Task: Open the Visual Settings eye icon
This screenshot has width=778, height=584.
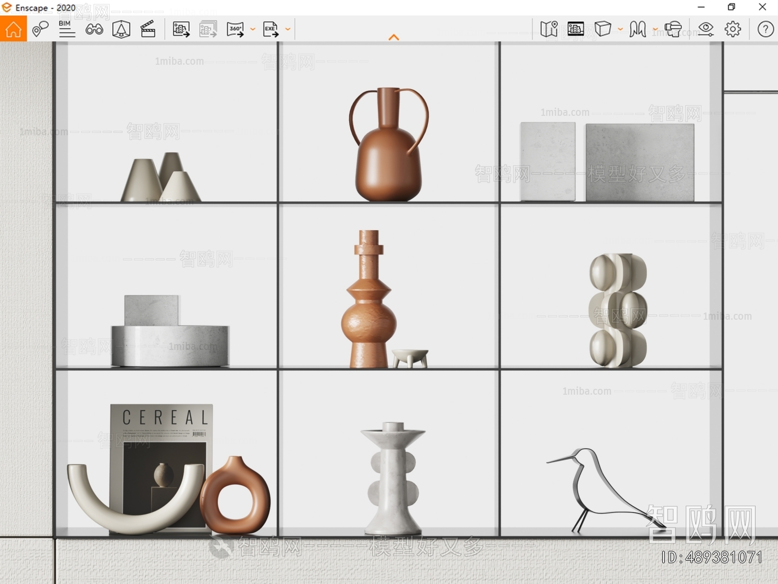Action: click(706, 29)
